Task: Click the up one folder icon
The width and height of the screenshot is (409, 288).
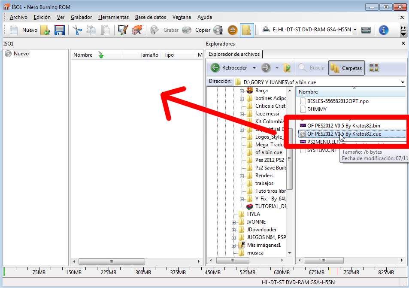Action: click(287, 68)
